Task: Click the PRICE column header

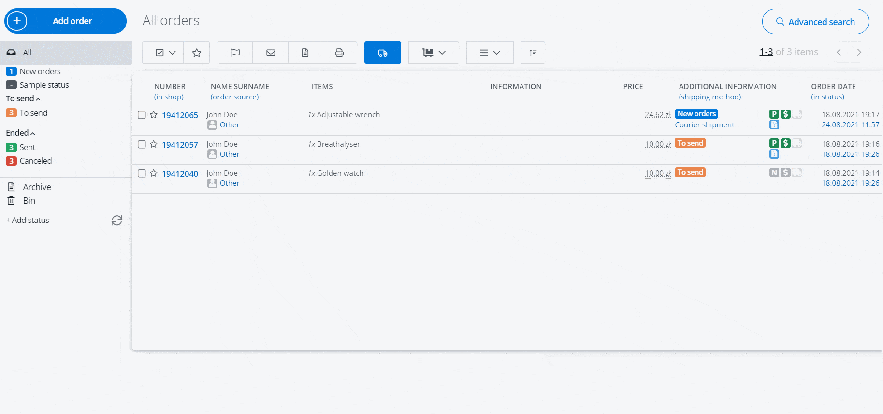Action: click(633, 87)
